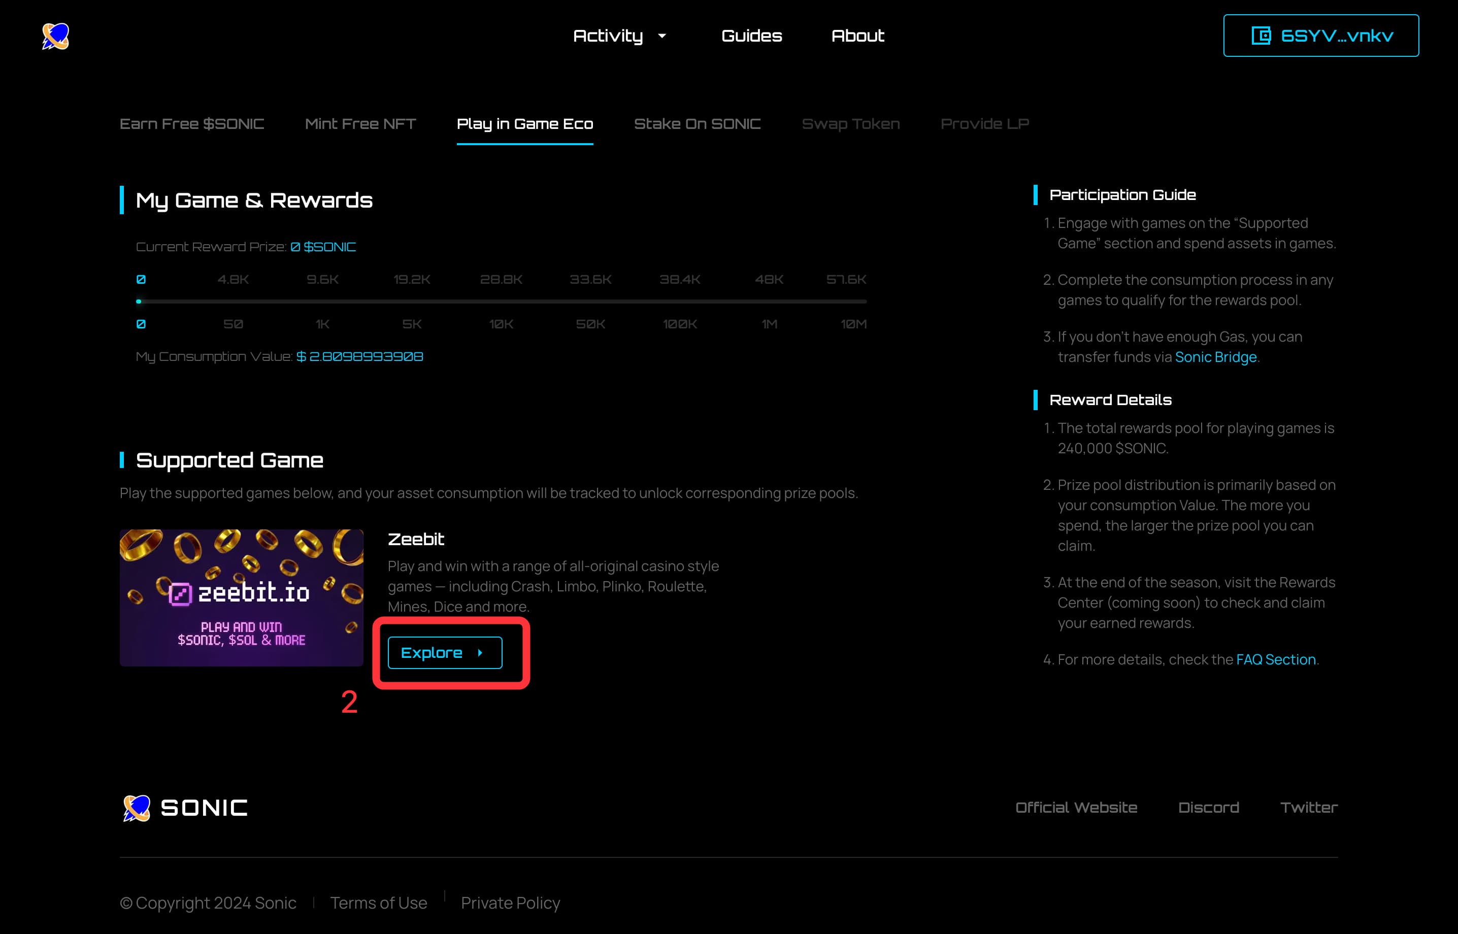Click the arrow icon inside Explore button
This screenshot has width=1458, height=934.
[480, 653]
